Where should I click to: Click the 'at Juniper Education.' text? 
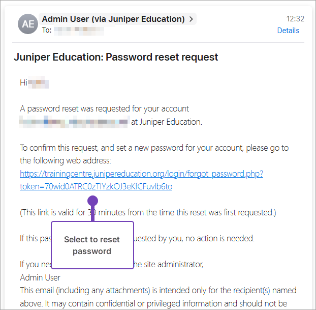pos(166,122)
